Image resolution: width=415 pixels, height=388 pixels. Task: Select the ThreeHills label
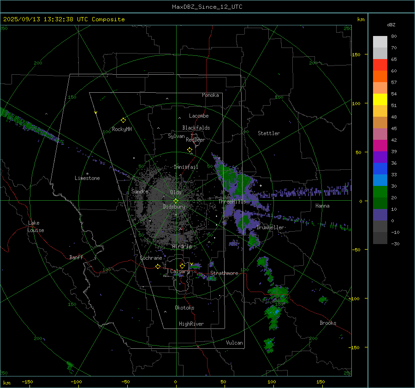click(232, 202)
